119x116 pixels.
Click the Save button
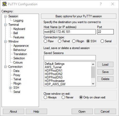pos(105,72)
